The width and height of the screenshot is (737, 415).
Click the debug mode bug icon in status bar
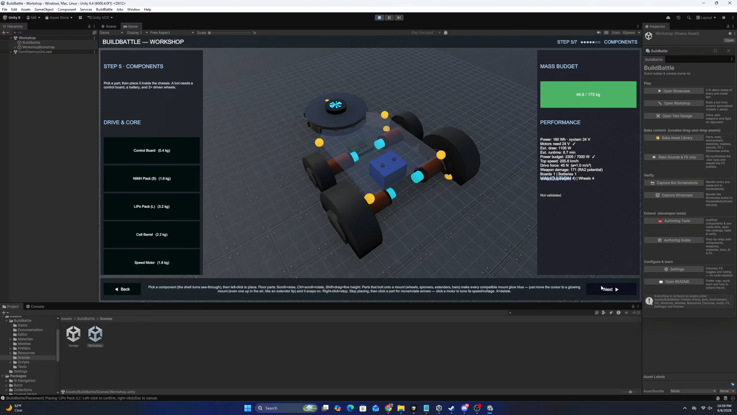click(x=718, y=398)
